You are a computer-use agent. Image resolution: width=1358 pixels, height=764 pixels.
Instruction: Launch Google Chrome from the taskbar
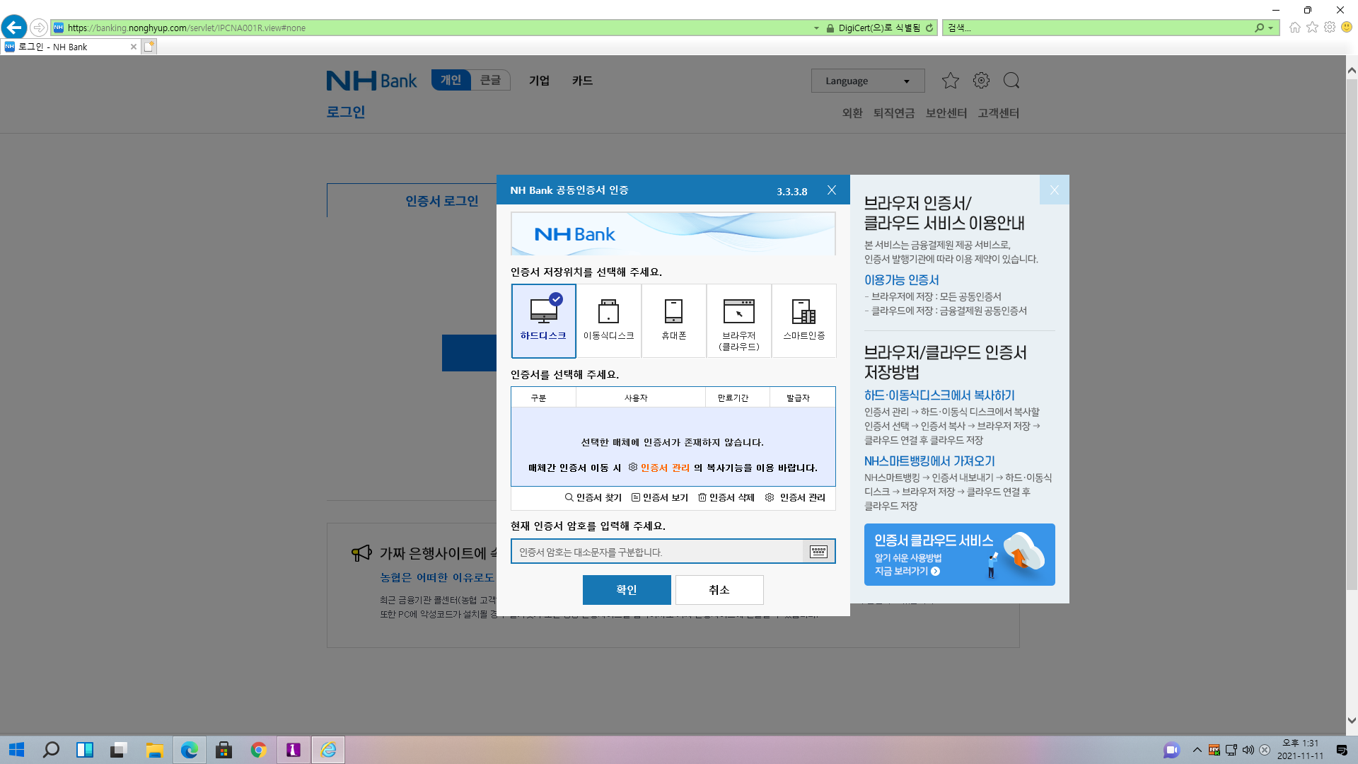click(x=259, y=750)
